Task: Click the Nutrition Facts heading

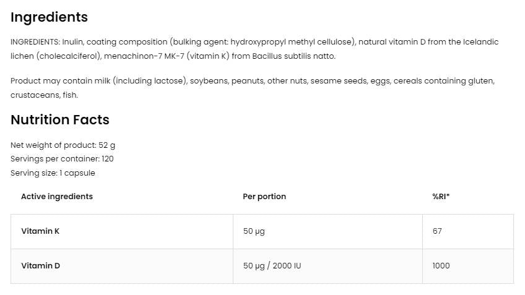Action: click(x=60, y=120)
